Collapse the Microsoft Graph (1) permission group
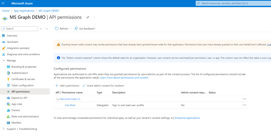The image size is (271, 136). click(x=58, y=99)
